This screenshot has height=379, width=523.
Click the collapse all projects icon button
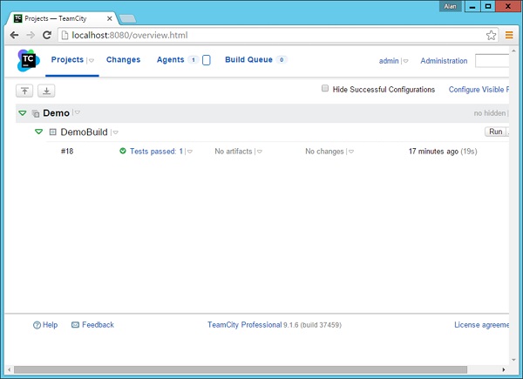coord(24,91)
